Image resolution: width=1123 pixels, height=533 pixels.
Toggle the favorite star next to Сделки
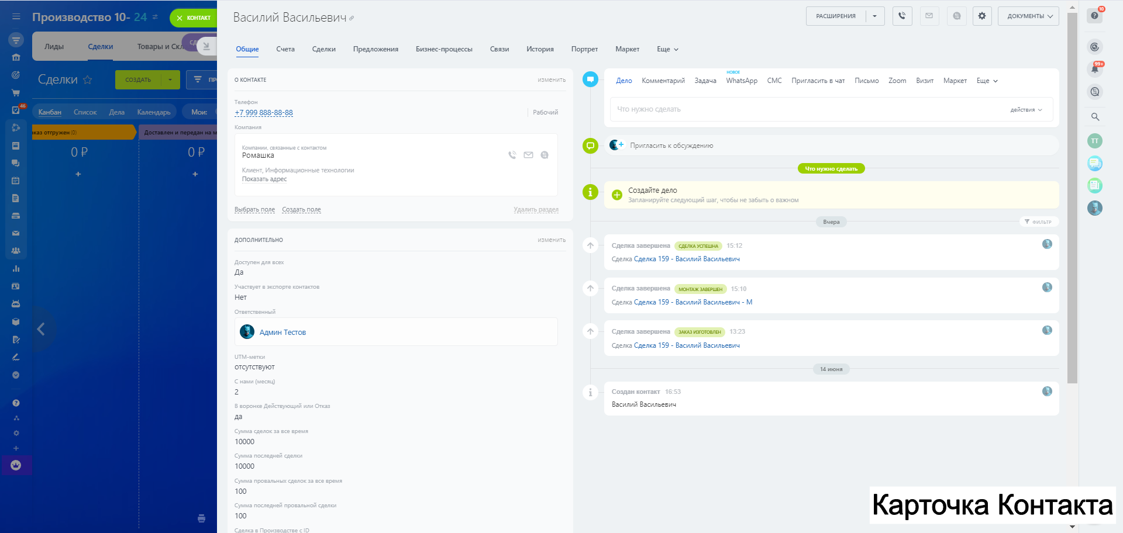pyautogui.click(x=88, y=80)
